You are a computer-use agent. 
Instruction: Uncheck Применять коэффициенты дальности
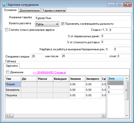click(x=62, y=24)
